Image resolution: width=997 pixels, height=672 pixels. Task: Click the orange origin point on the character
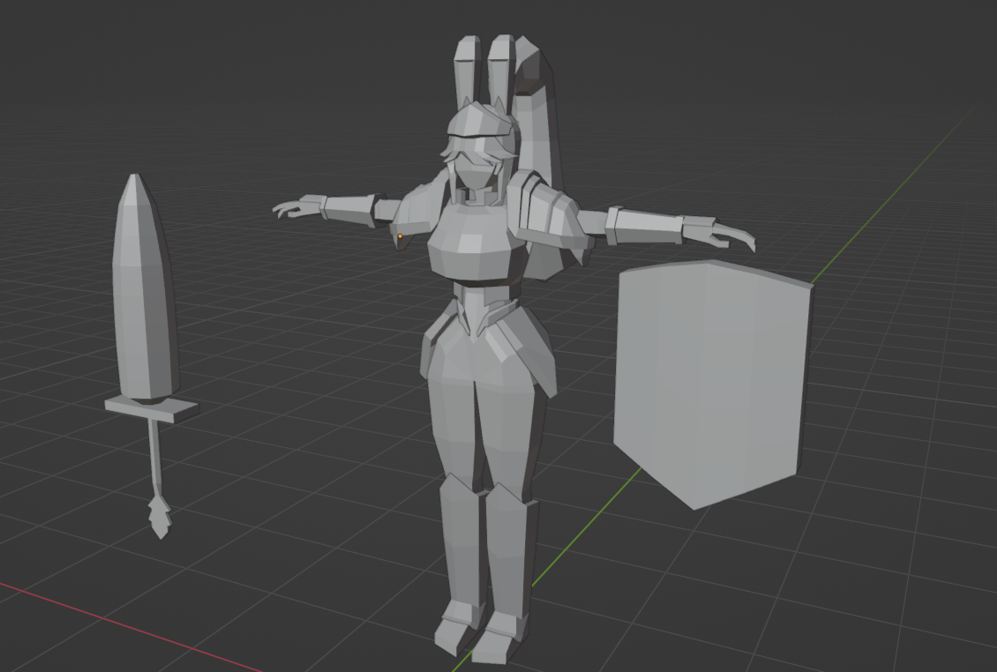[400, 236]
